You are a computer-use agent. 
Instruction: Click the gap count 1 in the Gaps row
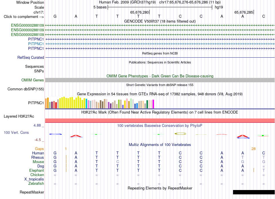coord(66,149)
